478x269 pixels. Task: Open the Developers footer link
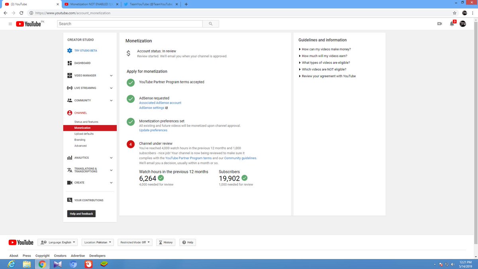point(97,256)
